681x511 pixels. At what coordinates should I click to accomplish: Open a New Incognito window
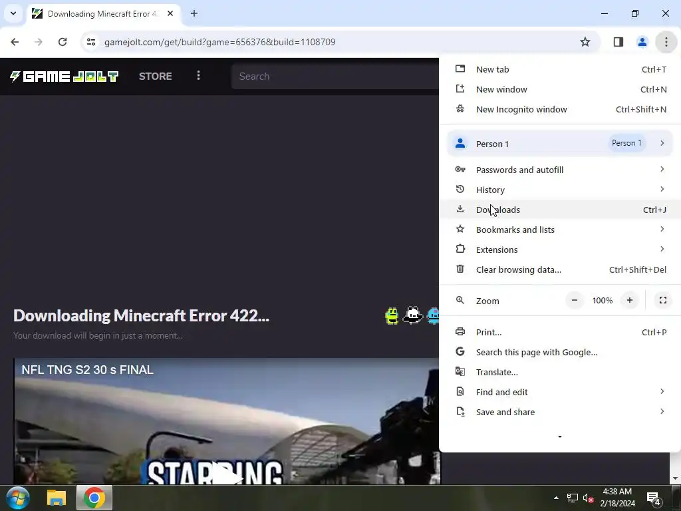pos(560,110)
